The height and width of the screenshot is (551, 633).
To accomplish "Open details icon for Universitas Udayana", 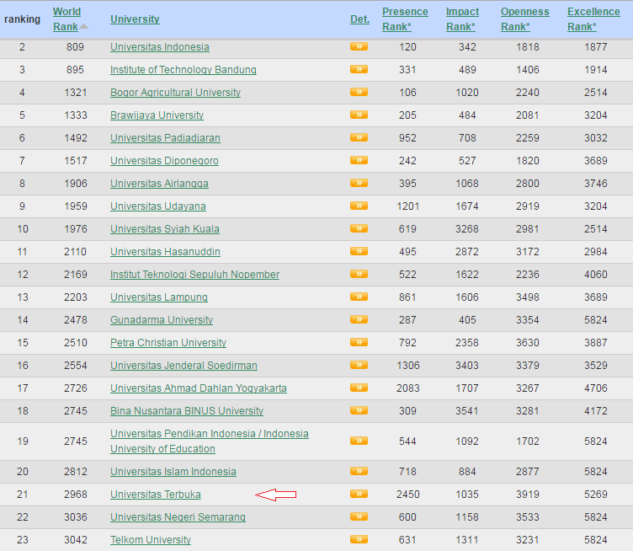I will click(x=359, y=206).
